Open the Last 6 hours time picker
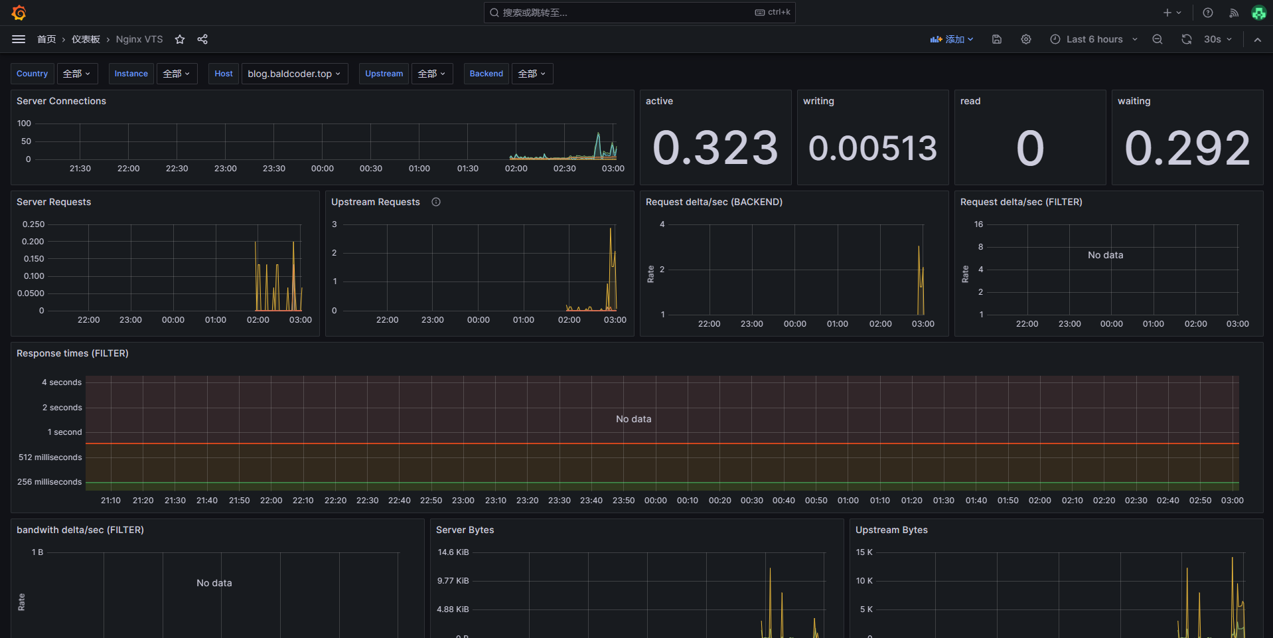 click(x=1092, y=39)
